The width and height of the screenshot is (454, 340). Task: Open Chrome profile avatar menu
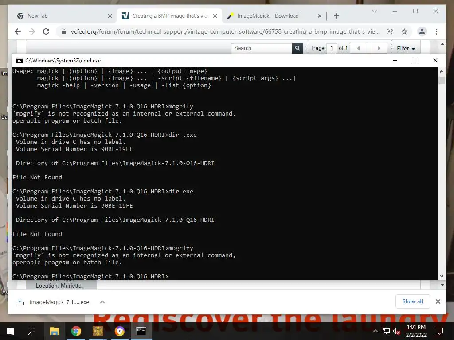(x=422, y=31)
